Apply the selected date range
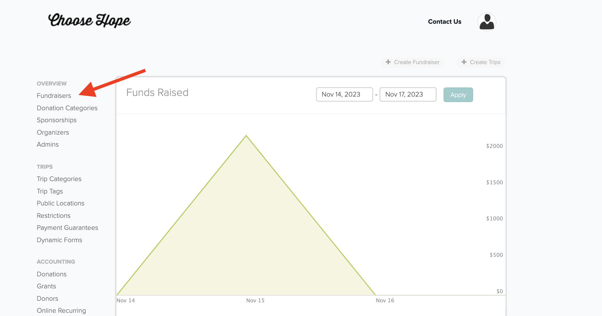 (x=458, y=95)
